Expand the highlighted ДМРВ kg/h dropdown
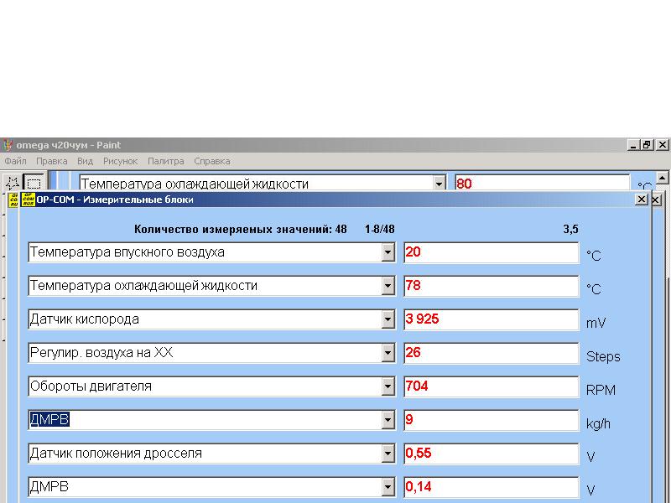The height and width of the screenshot is (503, 671). [388, 420]
